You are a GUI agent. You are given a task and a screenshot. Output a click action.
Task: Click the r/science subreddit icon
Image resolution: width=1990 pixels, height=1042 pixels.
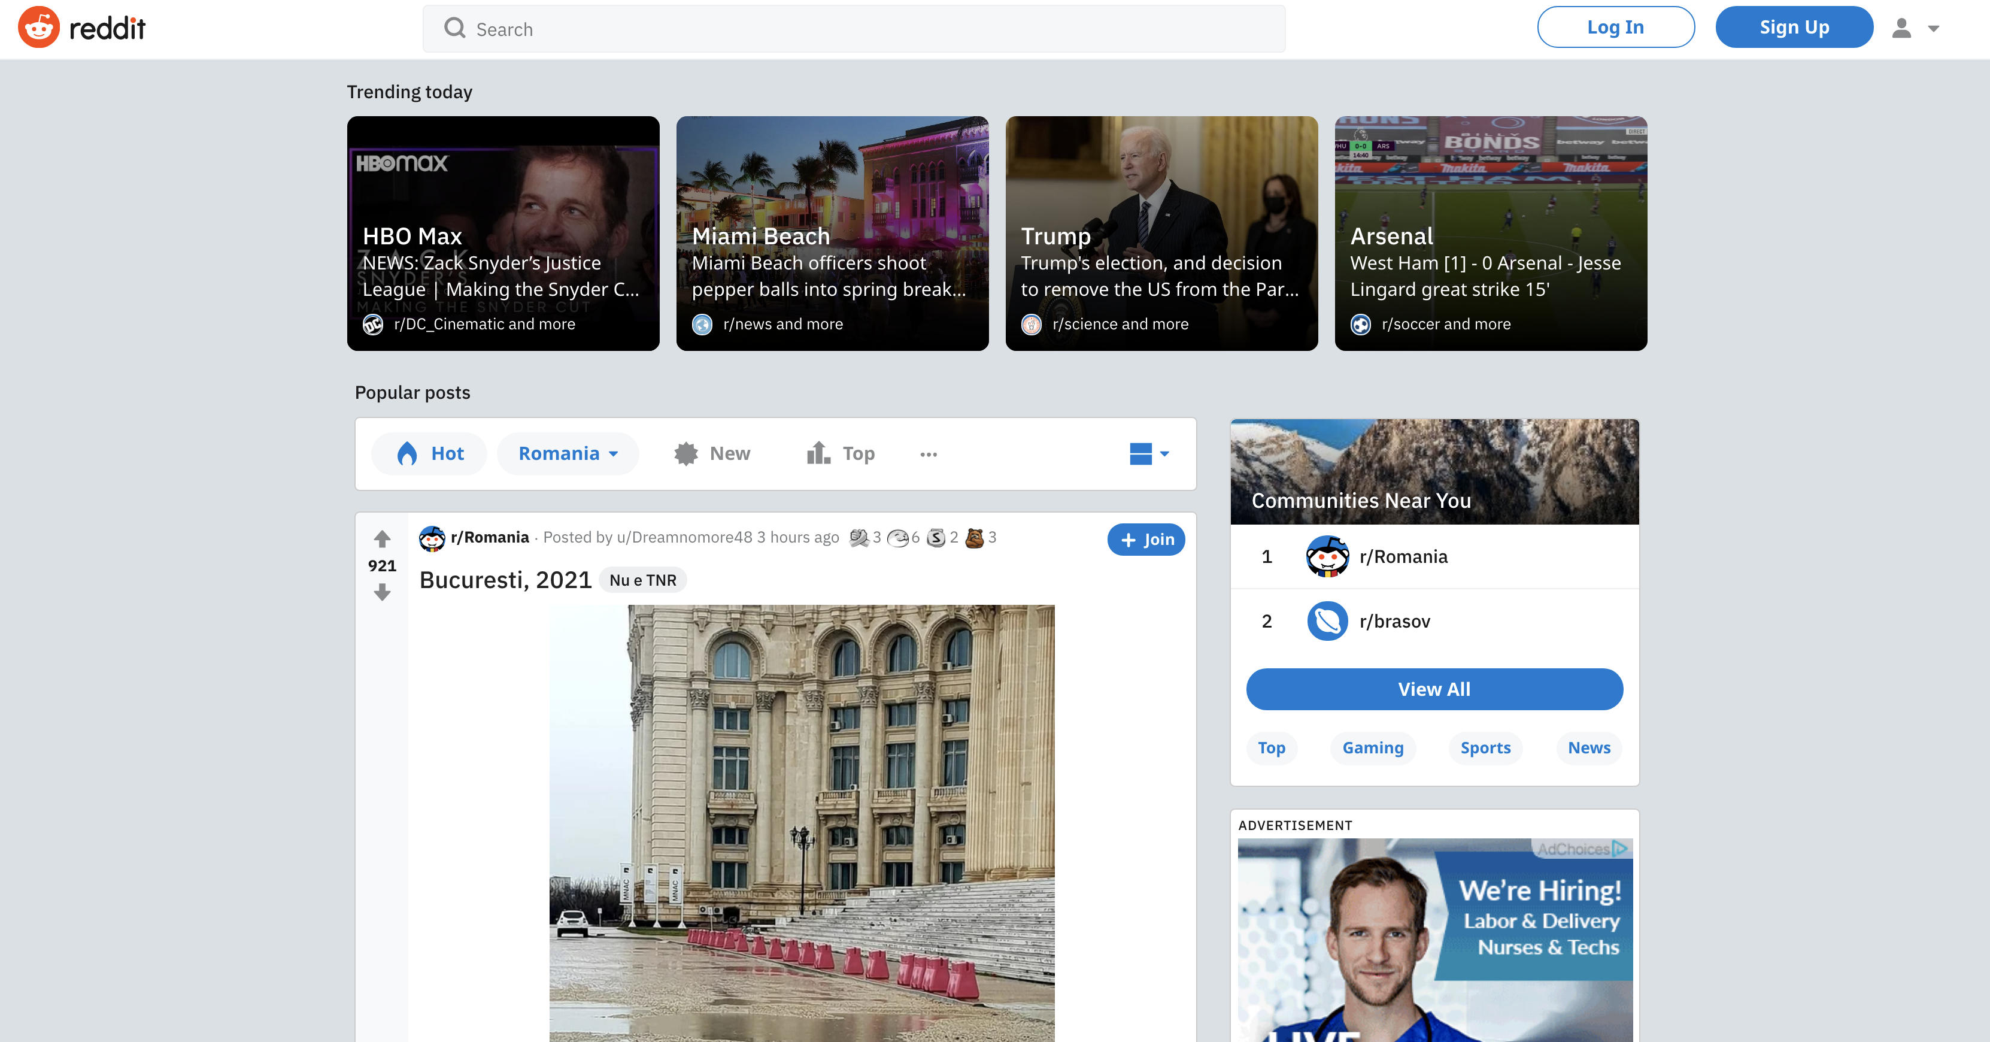tap(1032, 325)
